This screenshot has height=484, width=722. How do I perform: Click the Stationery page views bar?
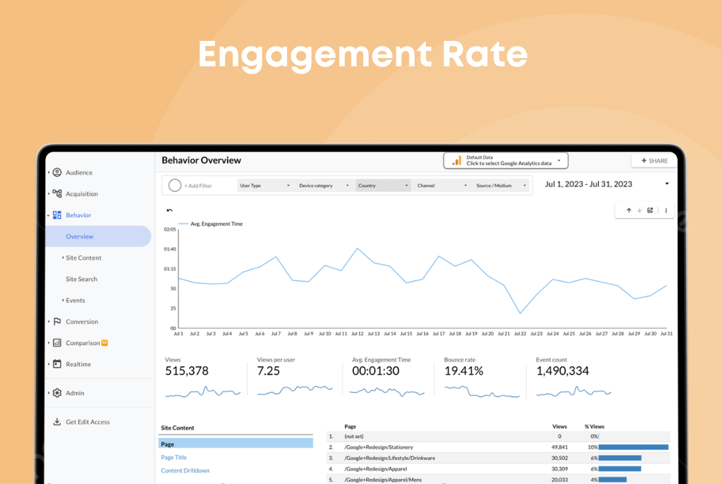point(633,447)
